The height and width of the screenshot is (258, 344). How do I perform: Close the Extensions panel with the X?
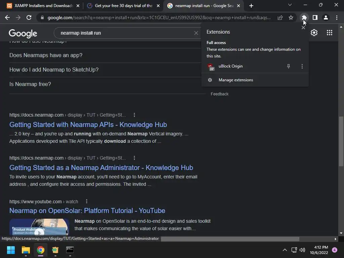coord(303,28)
